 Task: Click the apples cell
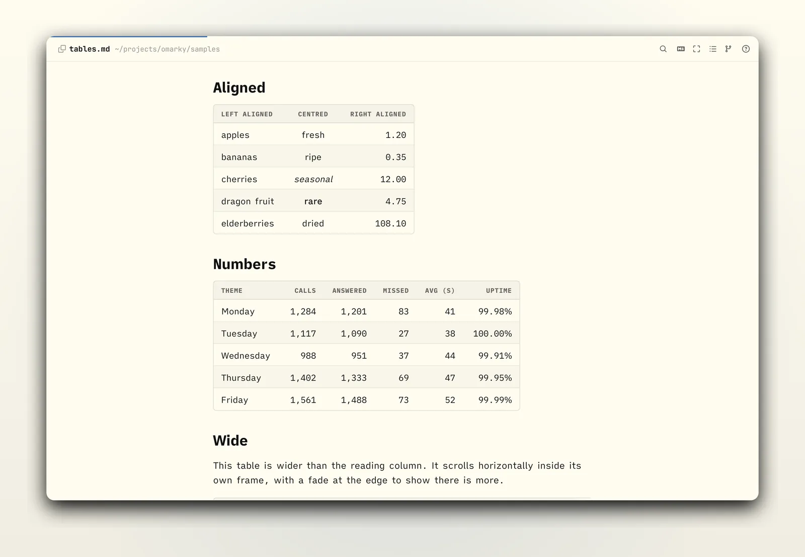(235, 135)
